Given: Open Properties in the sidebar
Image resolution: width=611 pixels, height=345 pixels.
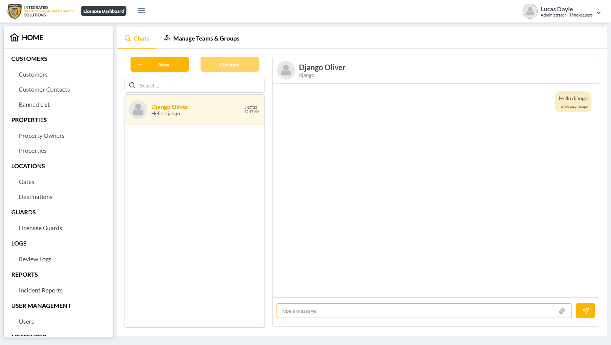Looking at the screenshot, I should coord(33,151).
